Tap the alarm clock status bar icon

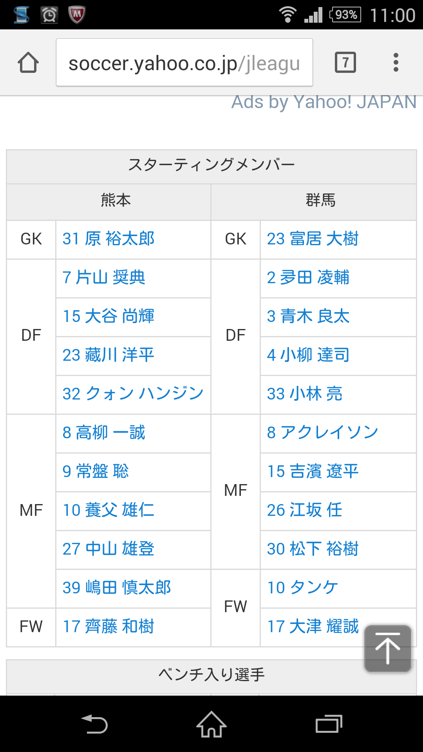[x=49, y=15]
